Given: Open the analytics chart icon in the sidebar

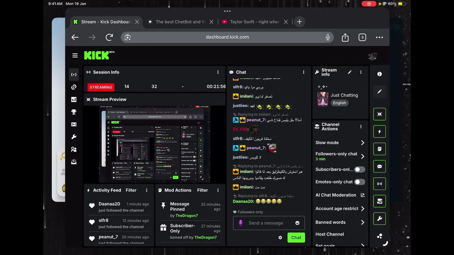Looking at the screenshot, I should point(74,100).
